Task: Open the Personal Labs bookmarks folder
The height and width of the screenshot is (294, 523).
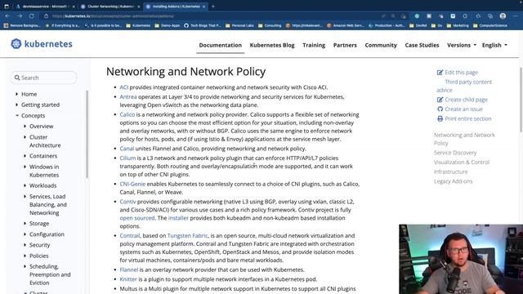Action: tap(239, 25)
